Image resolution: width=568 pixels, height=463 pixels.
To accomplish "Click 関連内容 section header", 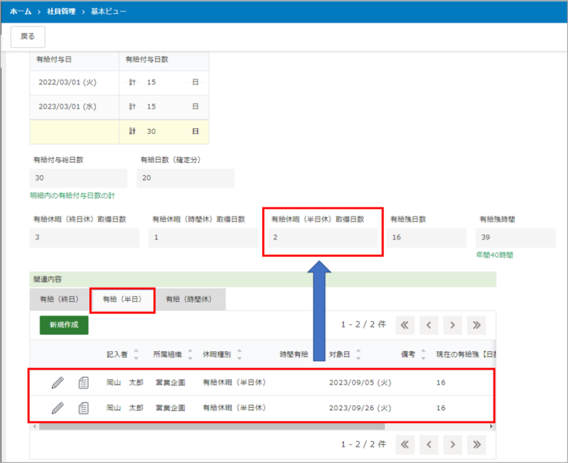I will pos(263,279).
